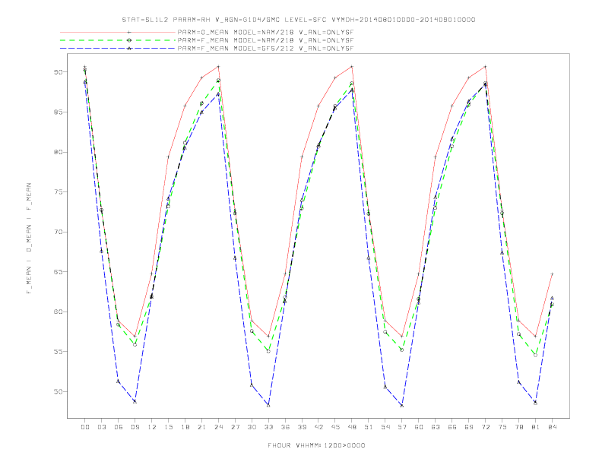
Task: Click red plus data point at hour 09
Action: (x=135, y=336)
